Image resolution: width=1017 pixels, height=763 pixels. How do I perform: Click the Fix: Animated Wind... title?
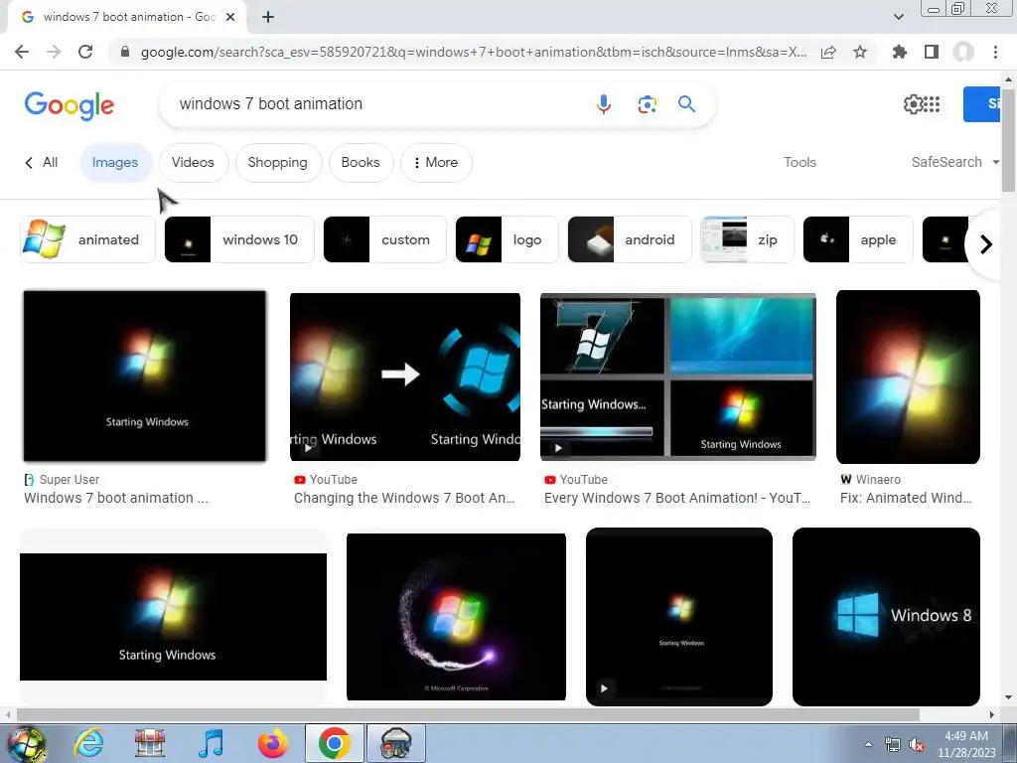tap(906, 498)
